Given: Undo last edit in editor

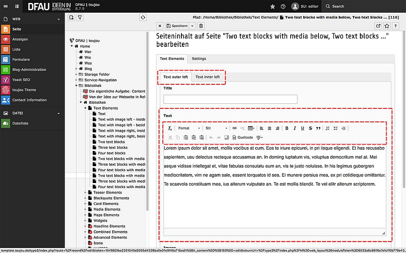Looking at the screenshot, I should pos(211,137).
